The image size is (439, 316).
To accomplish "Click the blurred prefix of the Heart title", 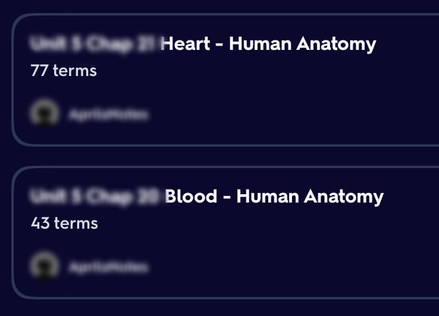I will point(94,43).
